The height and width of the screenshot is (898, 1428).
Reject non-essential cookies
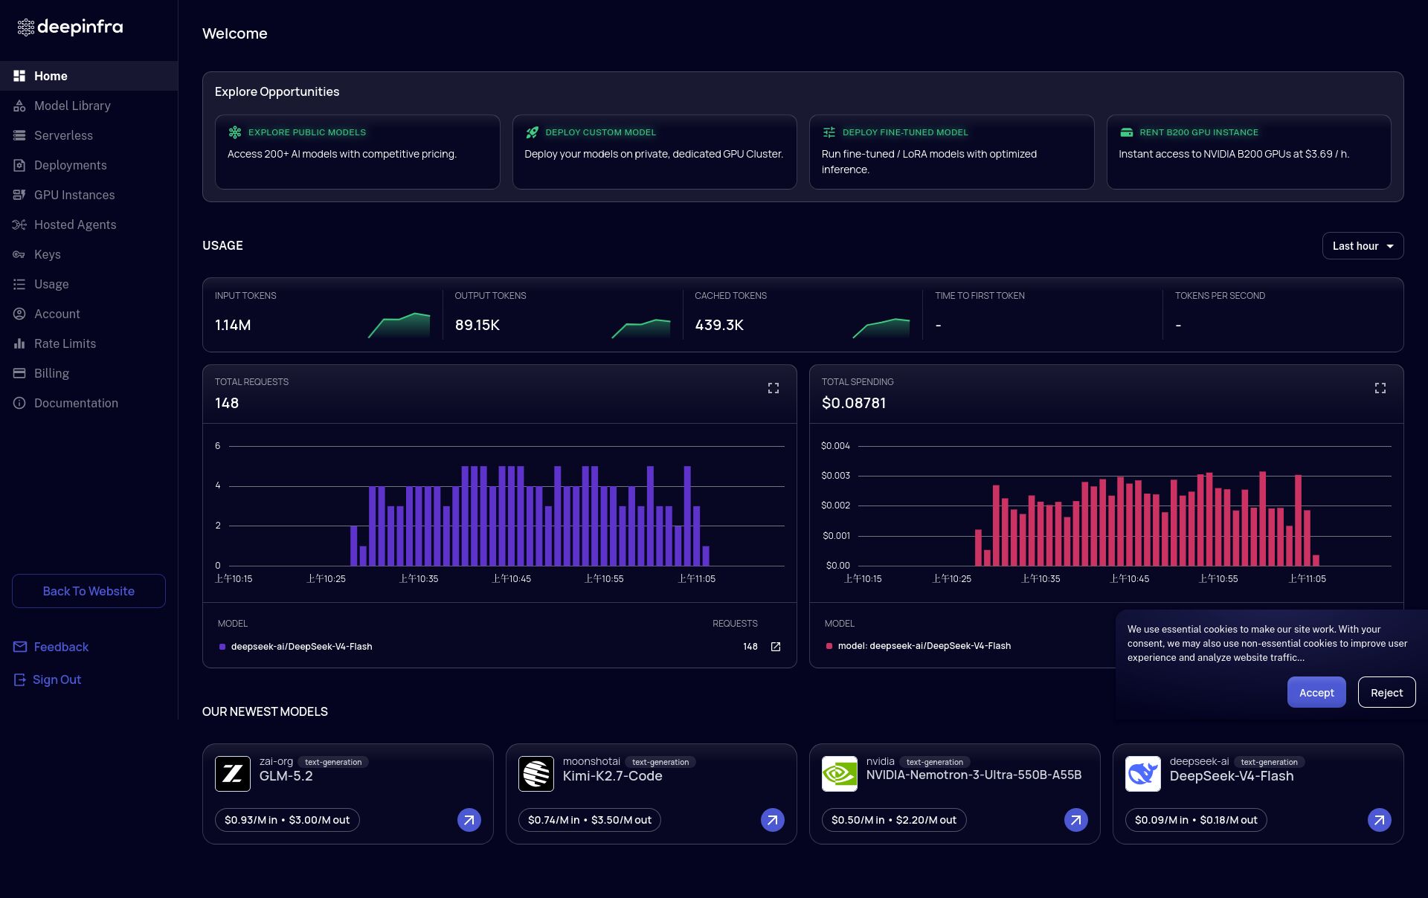(1386, 692)
